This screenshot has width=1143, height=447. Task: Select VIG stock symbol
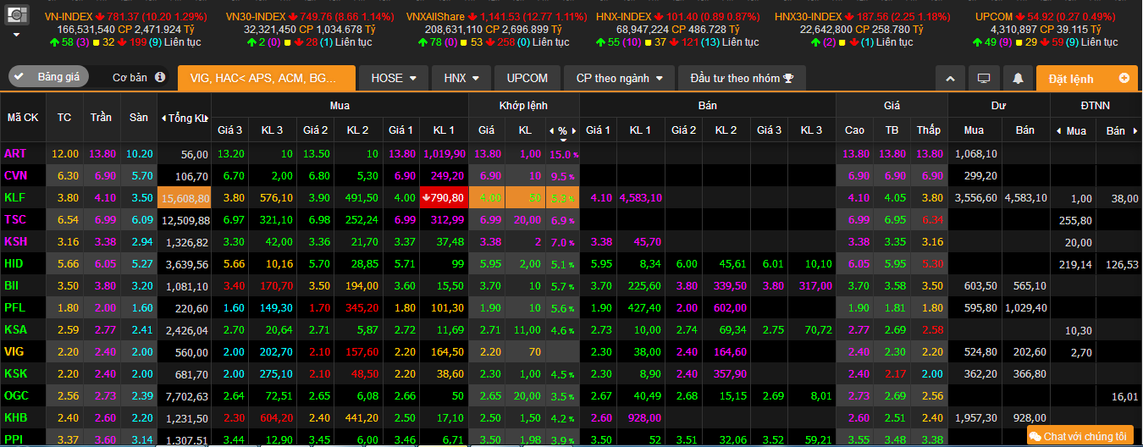[x=14, y=351]
